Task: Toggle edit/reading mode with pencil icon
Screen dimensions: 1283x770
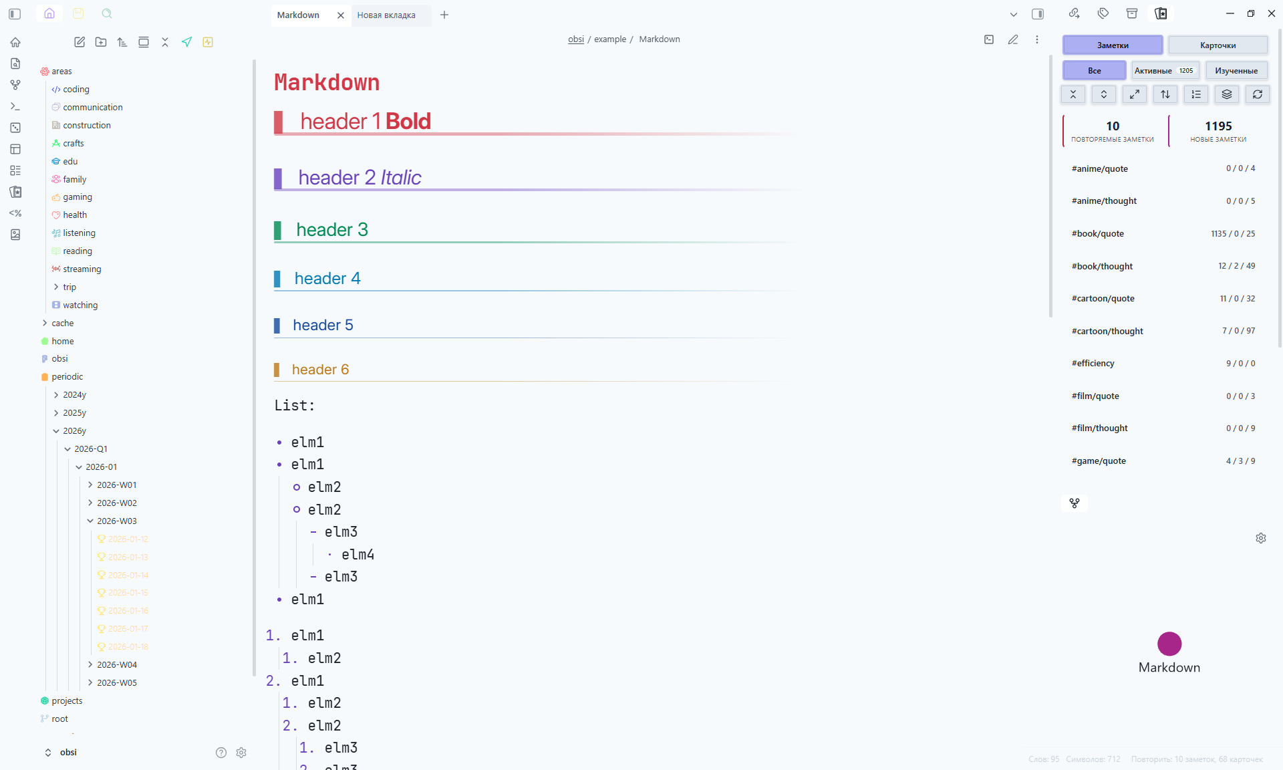Action: [1013, 39]
